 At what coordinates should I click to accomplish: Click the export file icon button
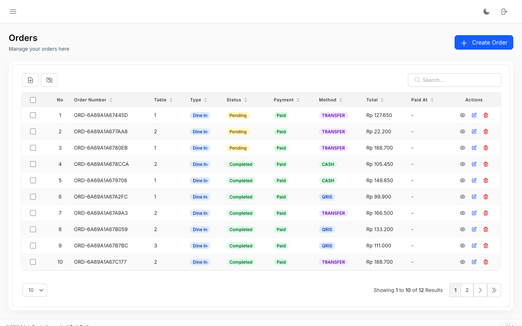(30, 80)
